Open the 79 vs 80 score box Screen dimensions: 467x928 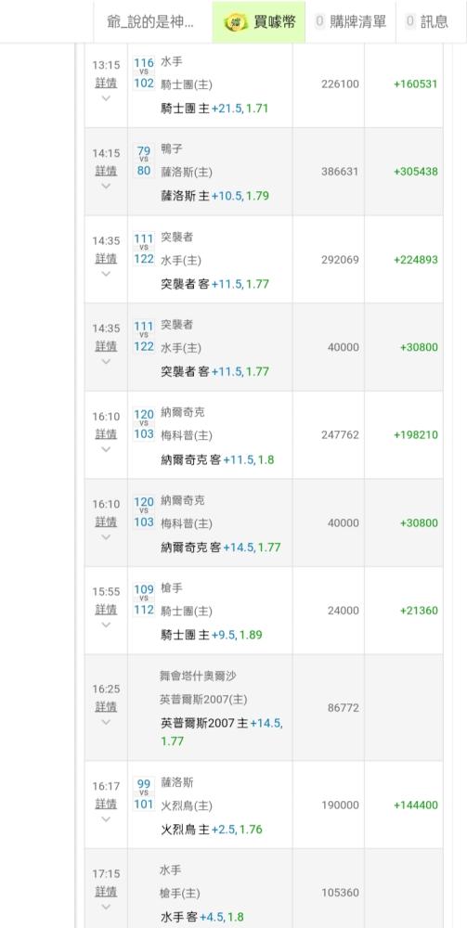pos(144,161)
